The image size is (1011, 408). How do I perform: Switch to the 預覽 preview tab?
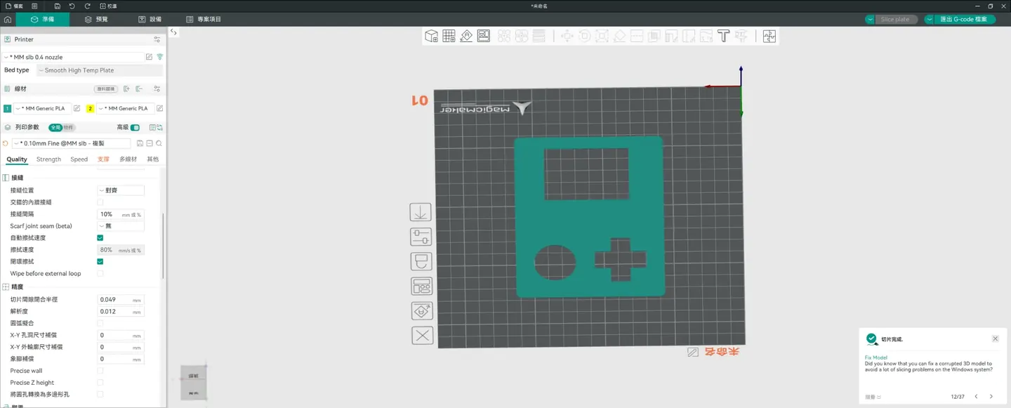click(x=96, y=20)
